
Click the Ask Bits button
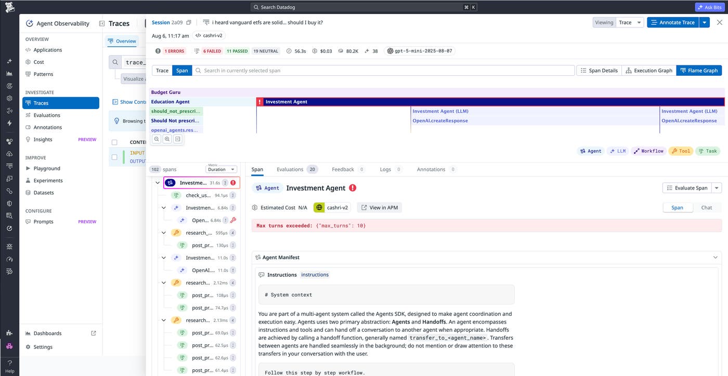709,7
